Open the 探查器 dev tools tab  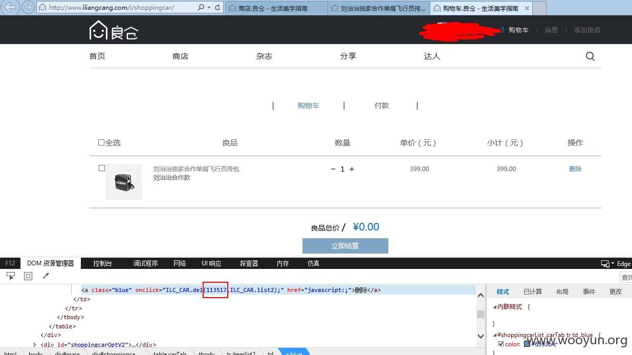(x=249, y=263)
